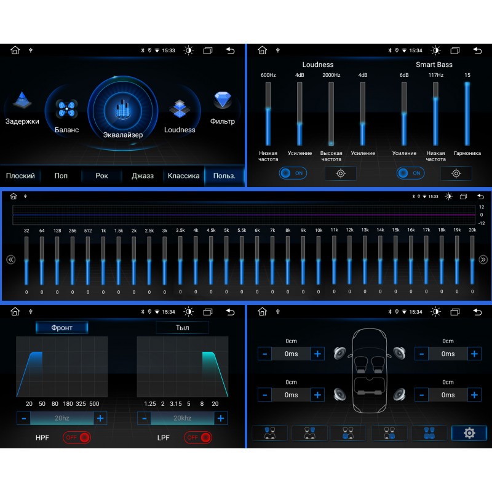Open the Loudness layered icon
This screenshot has height=492, width=492.
click(180, 109)
